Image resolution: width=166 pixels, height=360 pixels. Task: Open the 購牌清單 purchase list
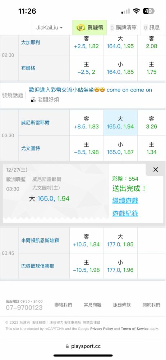123,28
